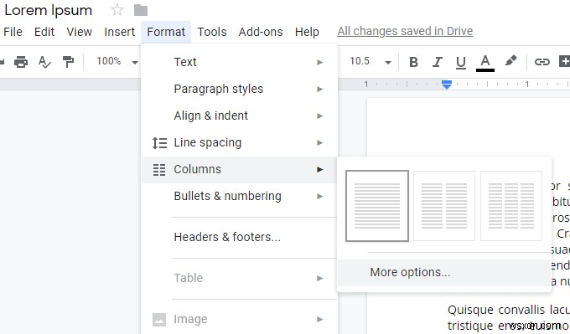Click the print icon
This screenshot has width=570, height=334.
coord(21,62)
